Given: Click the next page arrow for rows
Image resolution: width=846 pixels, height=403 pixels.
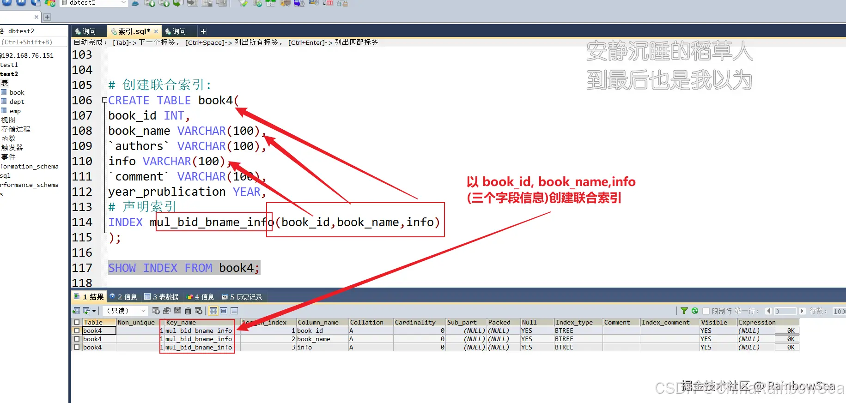Looking at the screenshot, I should click(803, 311).
